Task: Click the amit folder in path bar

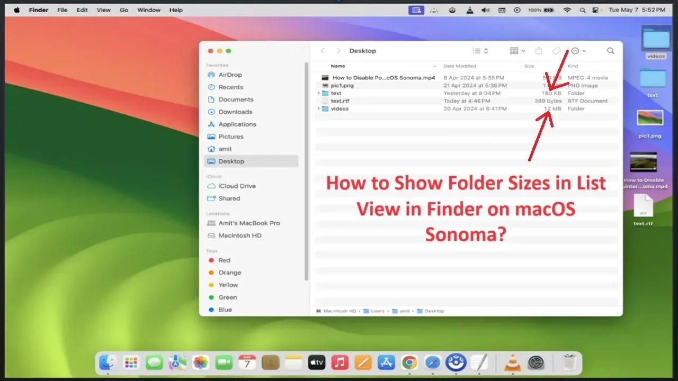Action: coord(401,311)
